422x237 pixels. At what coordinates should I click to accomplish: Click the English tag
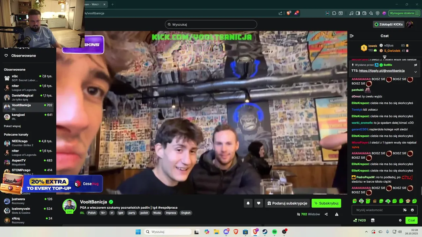click(186, 213)
